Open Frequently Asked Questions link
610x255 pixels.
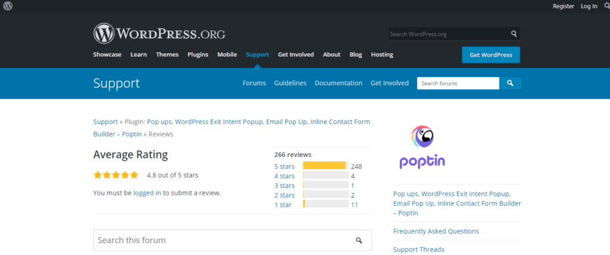(x=436, y=231)
